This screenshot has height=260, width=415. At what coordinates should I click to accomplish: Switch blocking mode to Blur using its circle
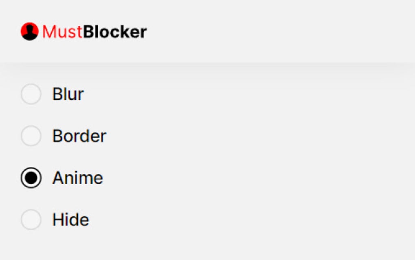point(31,94)
